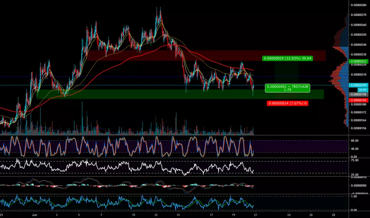Screen dimensions: 370x218
Task: Click the 14 label on date axis
Action: 178,215
